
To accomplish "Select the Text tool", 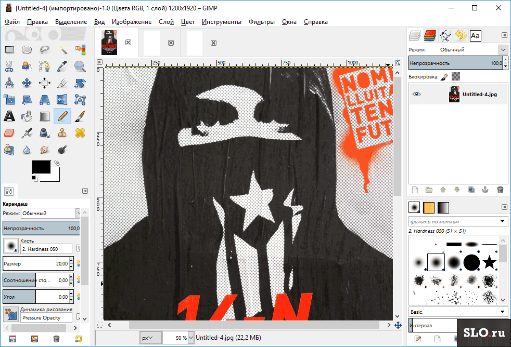I will point(9,116).
